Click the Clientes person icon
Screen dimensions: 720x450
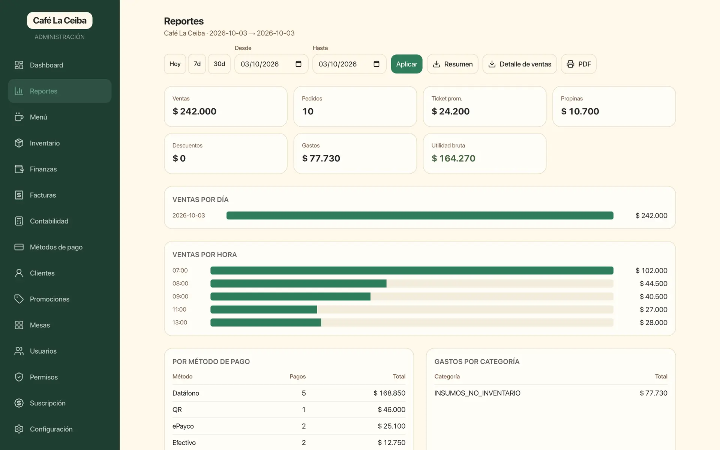pos(19,273)
